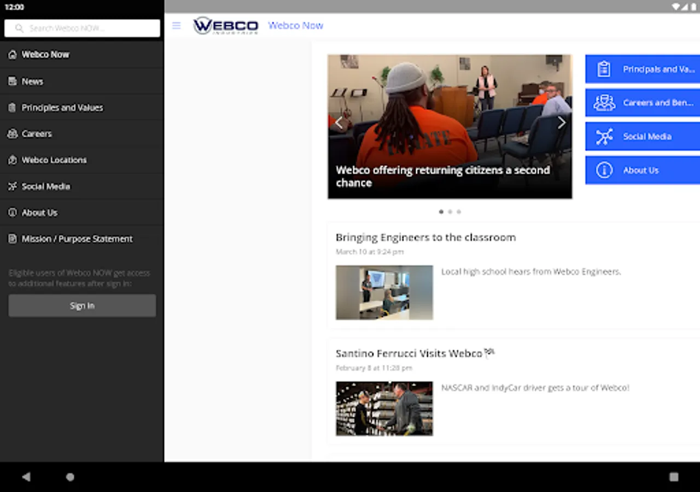The image size is (700, 492).
Task: Open Principles and Values in sidebar
Action: click(x=82, y=108)
